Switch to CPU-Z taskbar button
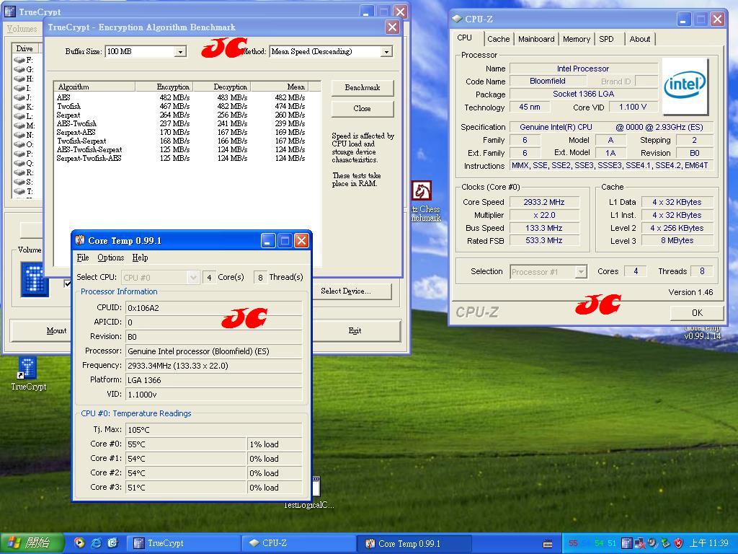 click(x=298, y=543)
